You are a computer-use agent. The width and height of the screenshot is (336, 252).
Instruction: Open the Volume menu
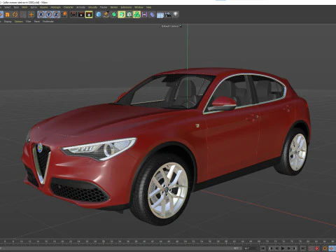(43, 7)
